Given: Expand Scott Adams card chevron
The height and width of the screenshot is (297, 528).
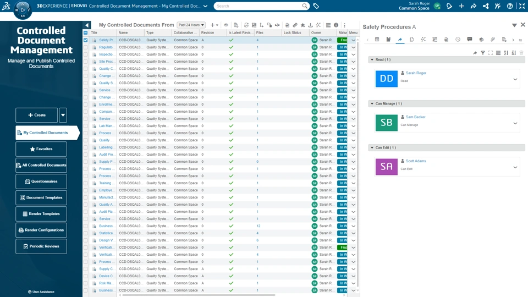Looking at the screenshot, I should 515,167.
